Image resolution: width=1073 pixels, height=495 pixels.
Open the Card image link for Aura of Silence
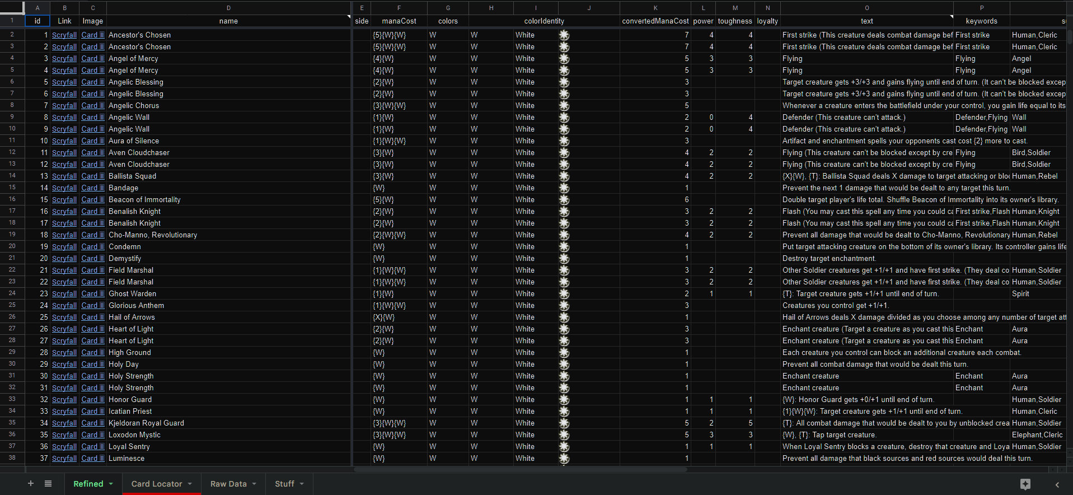(92, 141)
